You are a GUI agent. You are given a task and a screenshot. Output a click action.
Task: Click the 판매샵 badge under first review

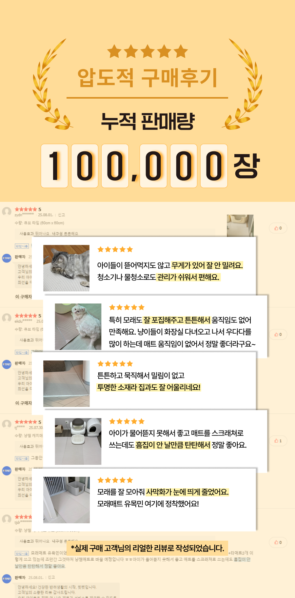tap(22, 246)
